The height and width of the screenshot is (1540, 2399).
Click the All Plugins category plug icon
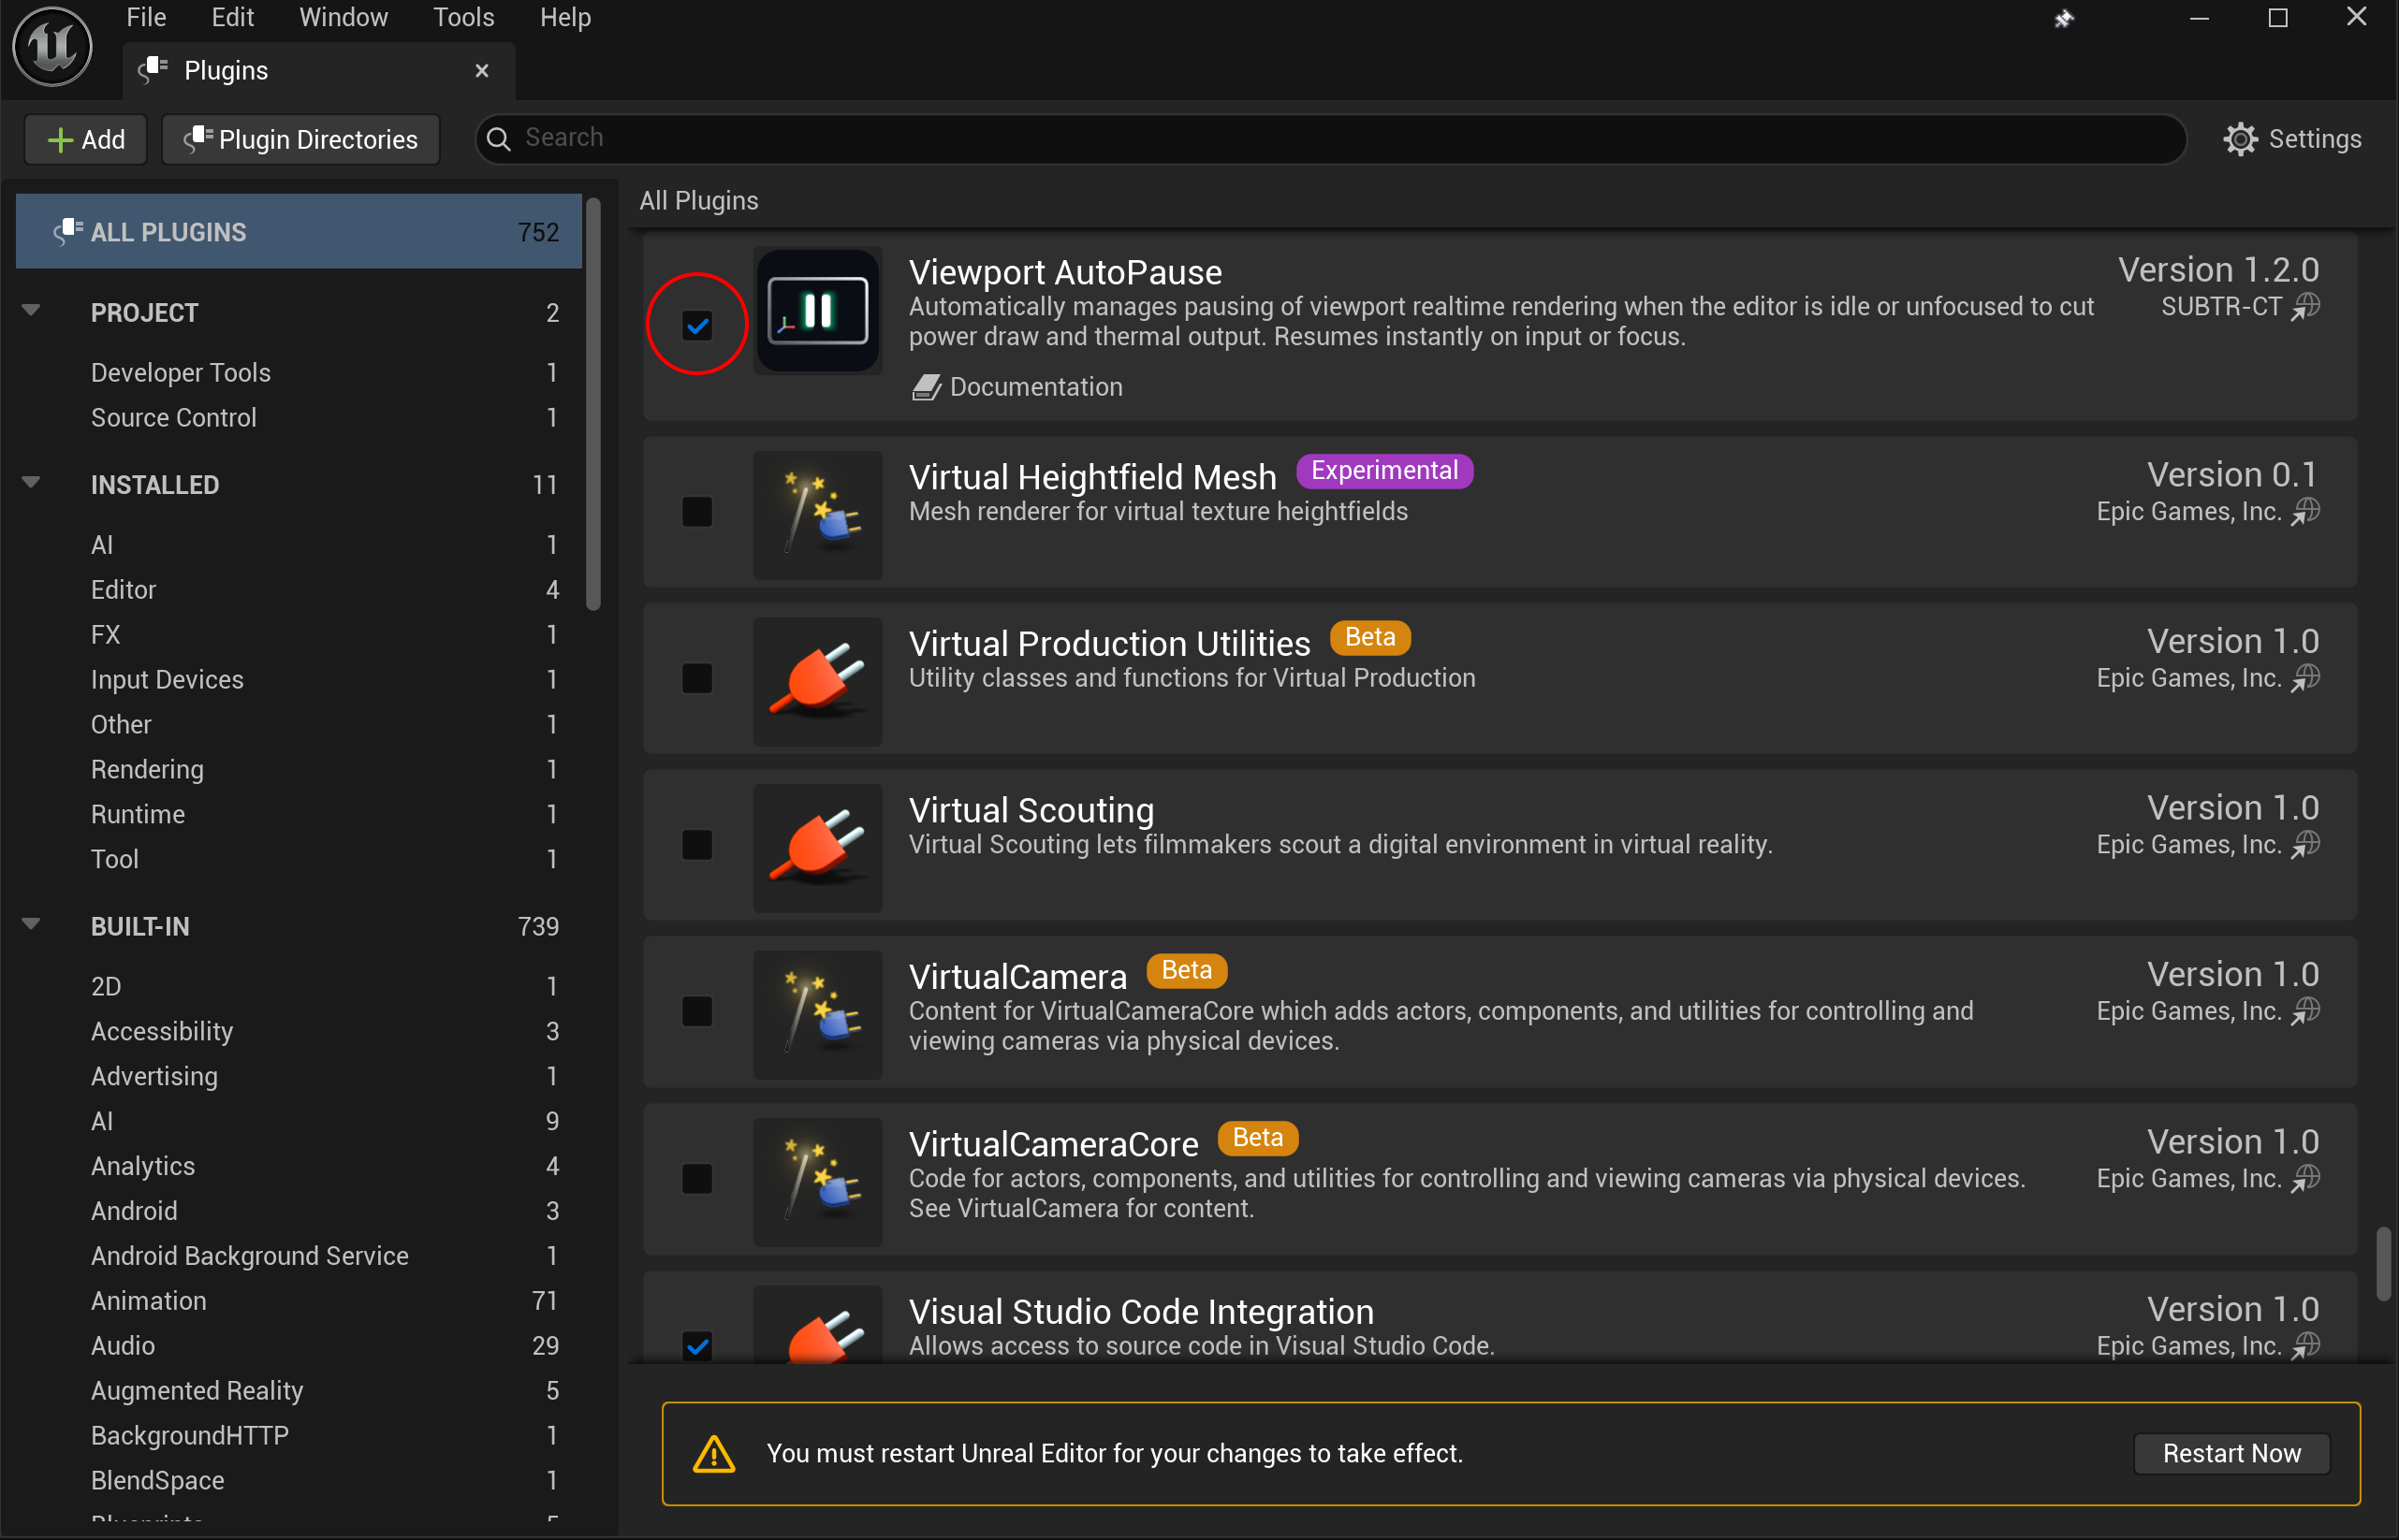[68, 232]
